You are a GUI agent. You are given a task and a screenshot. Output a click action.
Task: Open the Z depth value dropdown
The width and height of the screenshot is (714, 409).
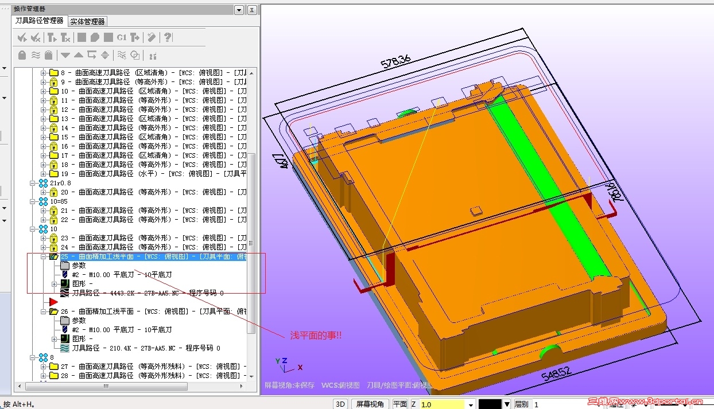coord(471,405)
